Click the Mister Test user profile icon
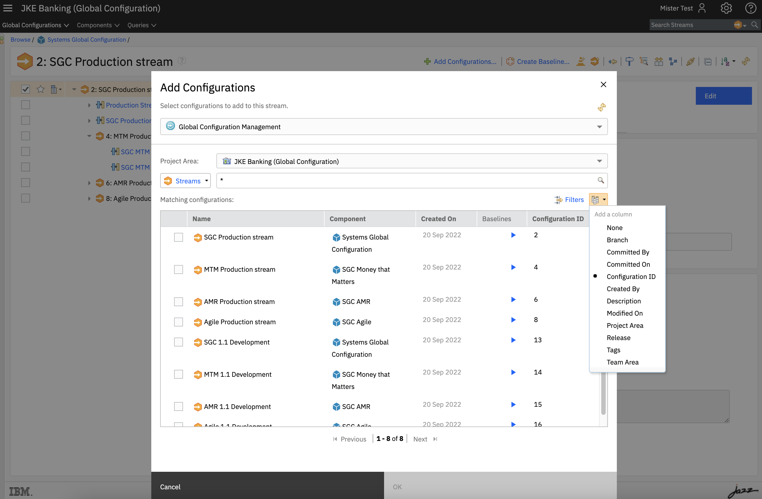 (x=702, y=8)
